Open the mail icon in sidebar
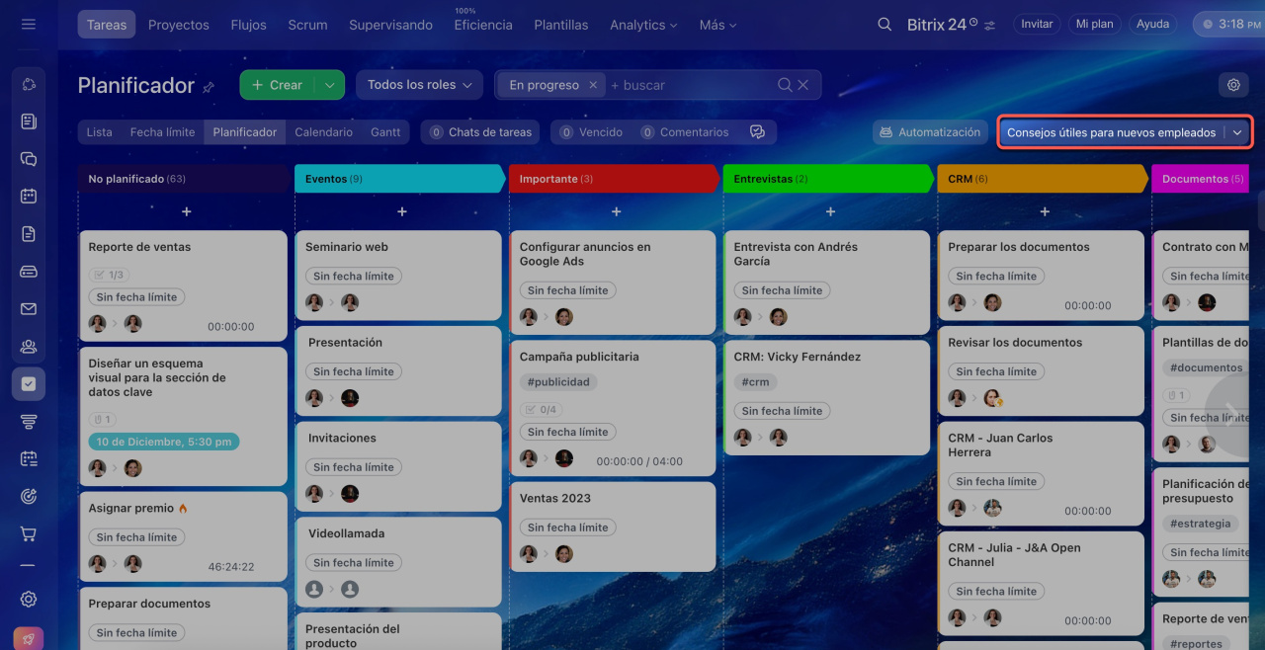 tap(29, 309)
